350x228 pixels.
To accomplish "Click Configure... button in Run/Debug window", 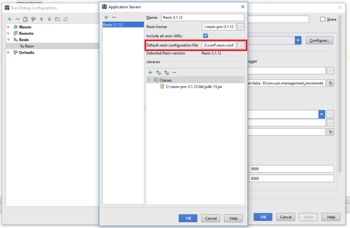I will click(319, 40).
